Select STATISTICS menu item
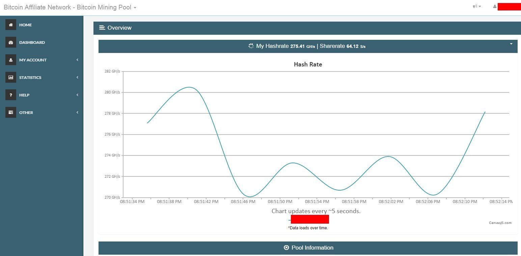 click(x=30, y=78)
